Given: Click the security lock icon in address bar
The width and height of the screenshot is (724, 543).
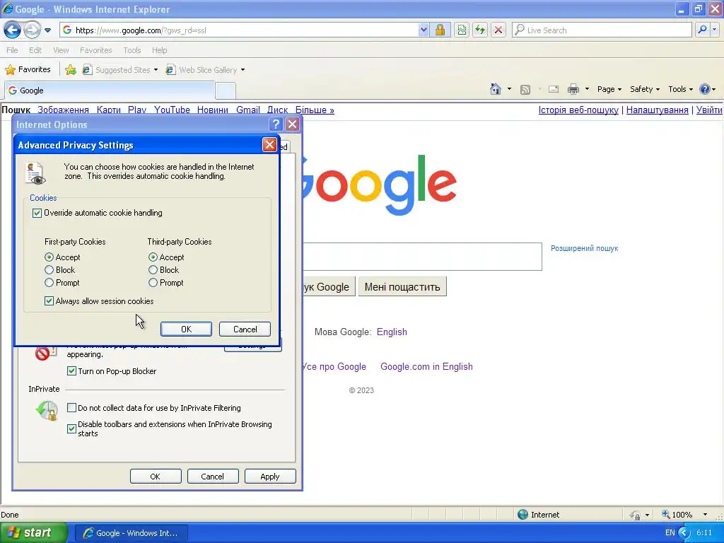Looking at the screenshot, I should [x=440, y=30].
